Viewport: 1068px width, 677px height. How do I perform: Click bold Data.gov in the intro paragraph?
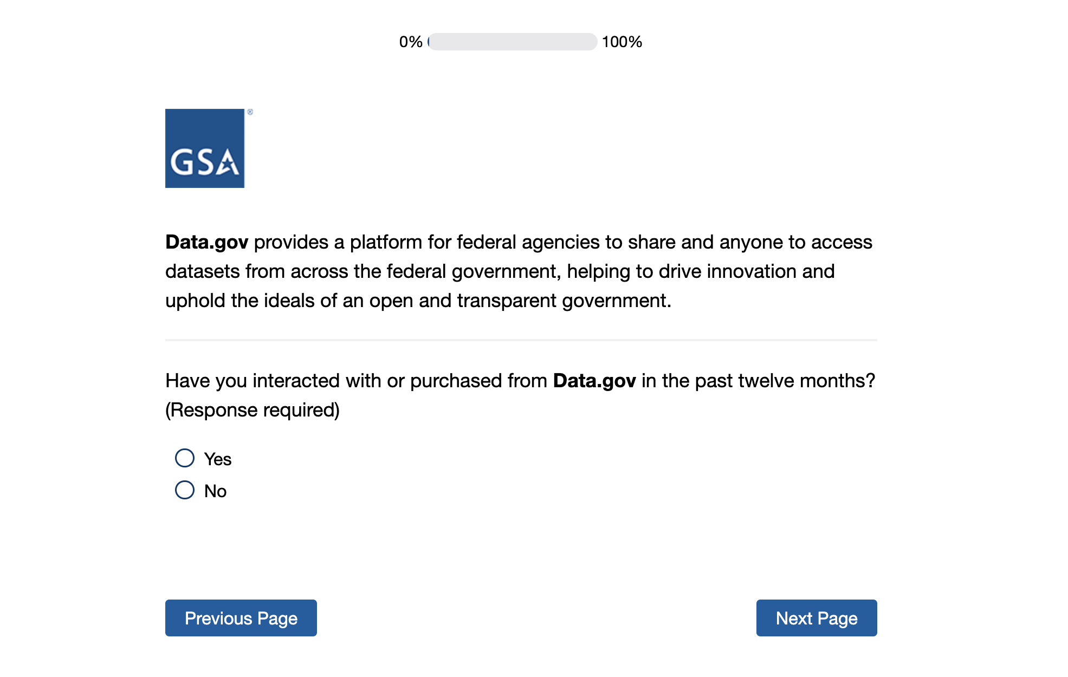[207, 242]
